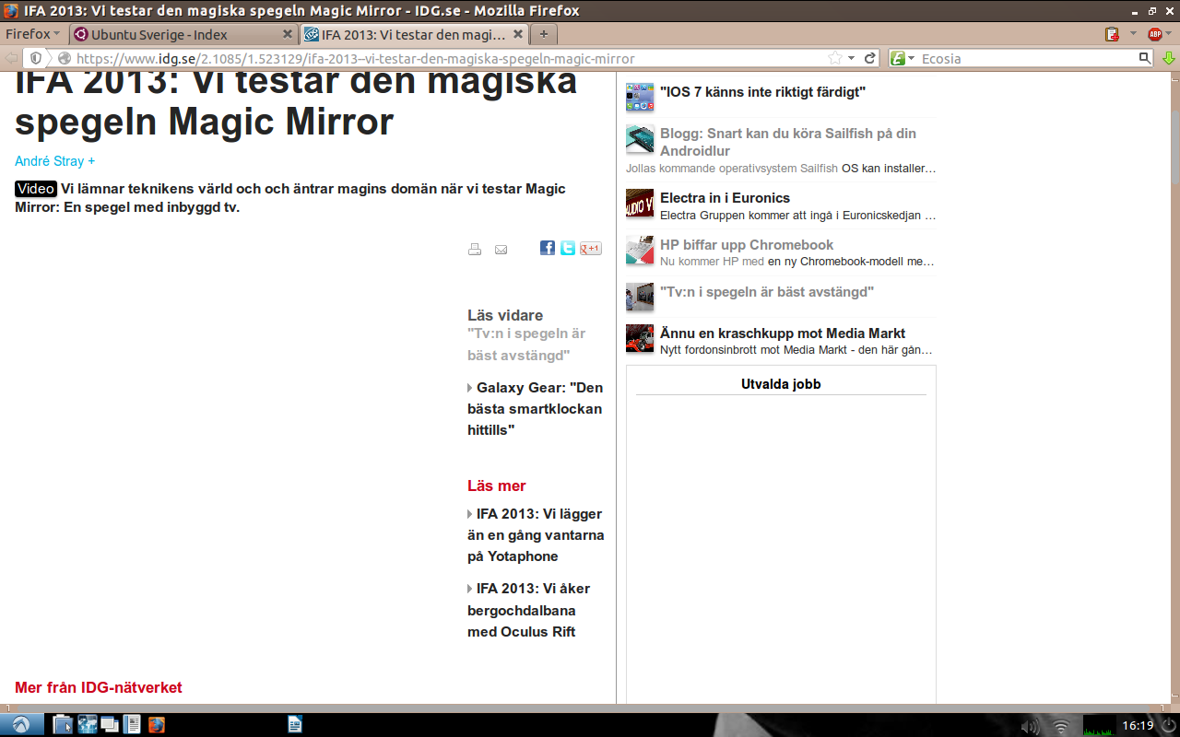This screenshot has width=1180, height=737.
Task: Open the power logout button in the tray
Action: click(x=1168, y=726)
